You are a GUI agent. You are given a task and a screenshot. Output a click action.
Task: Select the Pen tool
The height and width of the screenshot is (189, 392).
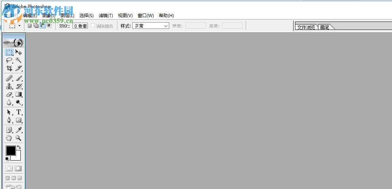pyautogui.click(x=9, y=120)
